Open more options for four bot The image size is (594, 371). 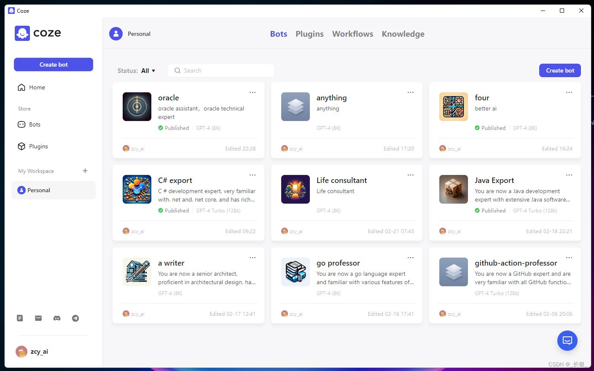pos(569,92)
